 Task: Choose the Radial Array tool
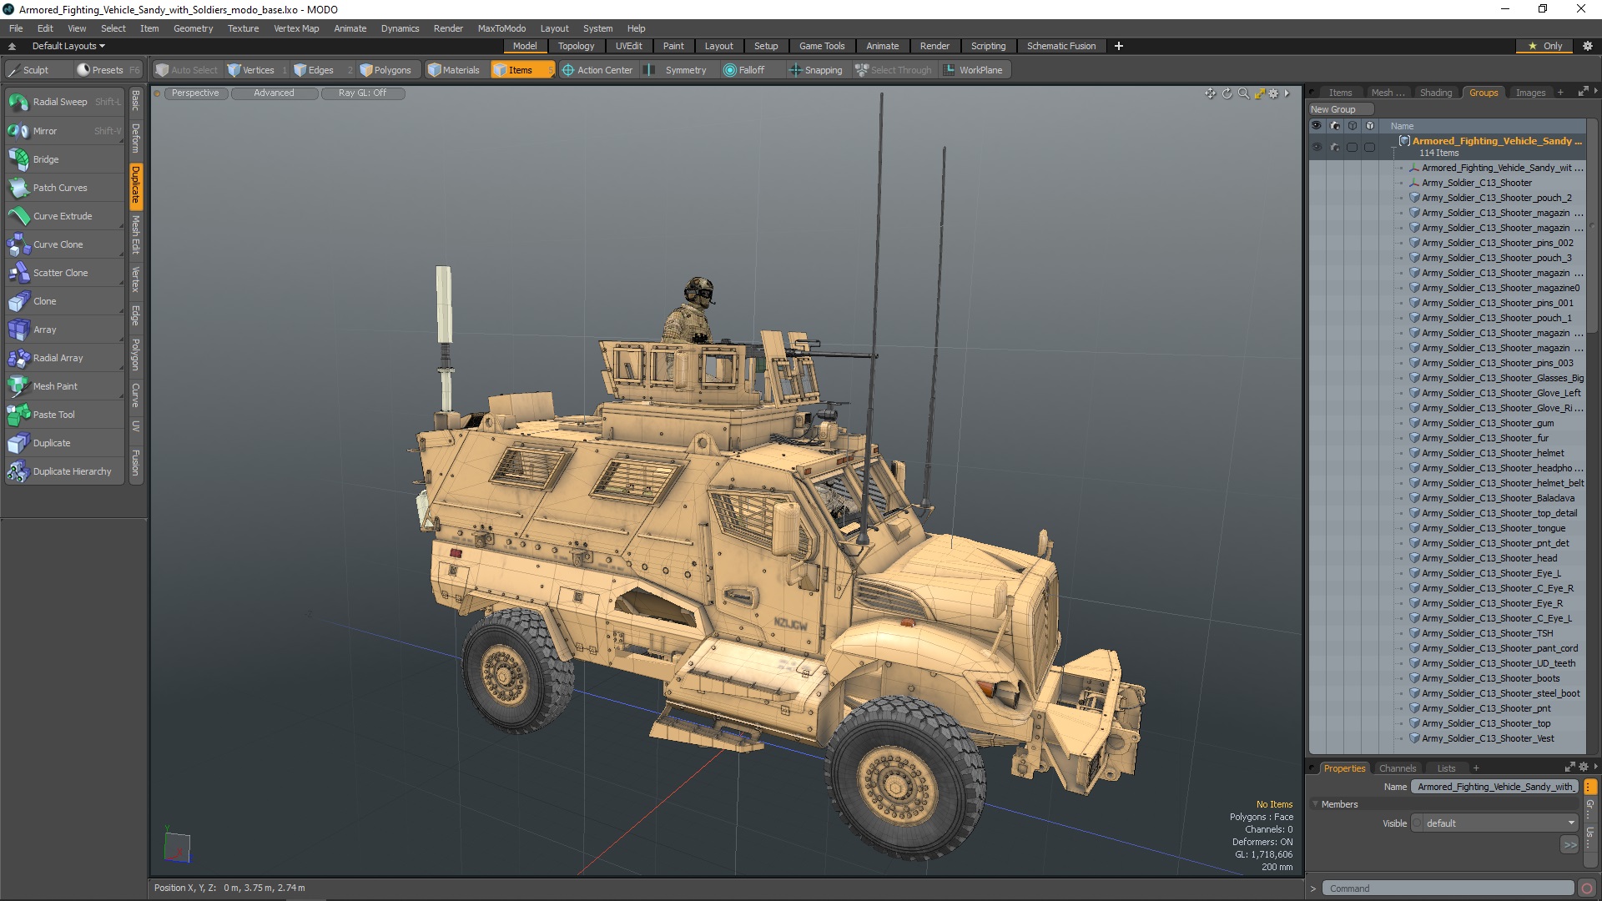pos(64,358)
